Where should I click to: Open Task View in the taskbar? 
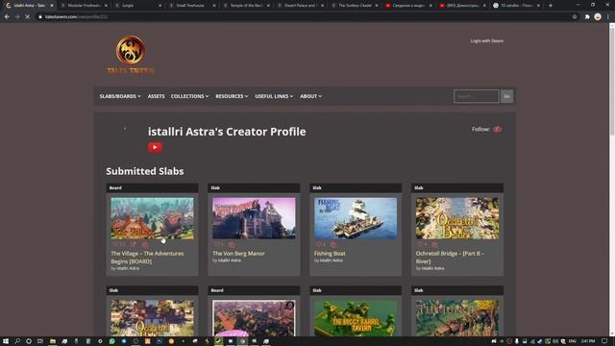click(x=40, y=341)
